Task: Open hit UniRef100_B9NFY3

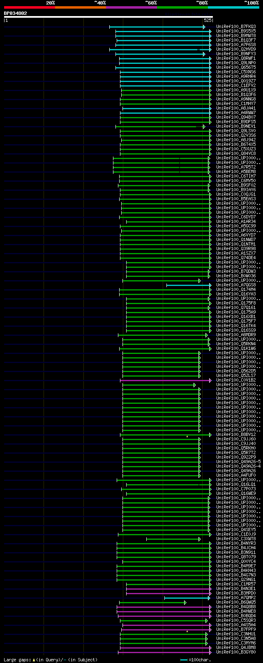Action: pyautogui.click(x=236, y=54)
